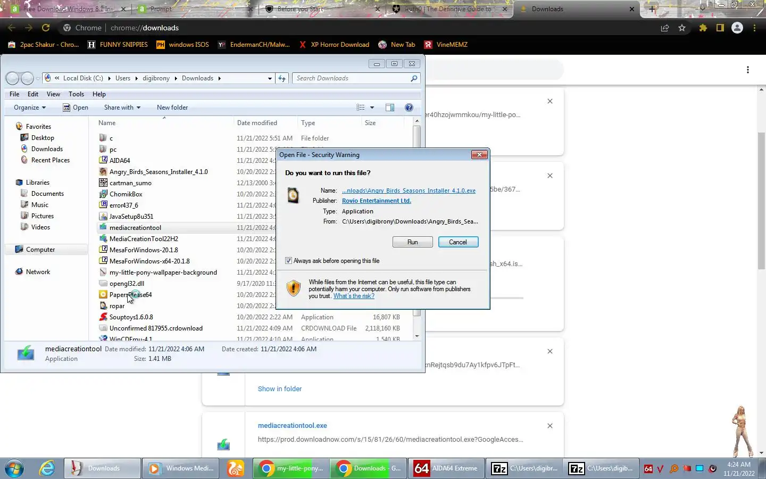Select the Souptoys1.6.0.8 file
The height and width of the screenshot is (479, 766).
(131, 317)
